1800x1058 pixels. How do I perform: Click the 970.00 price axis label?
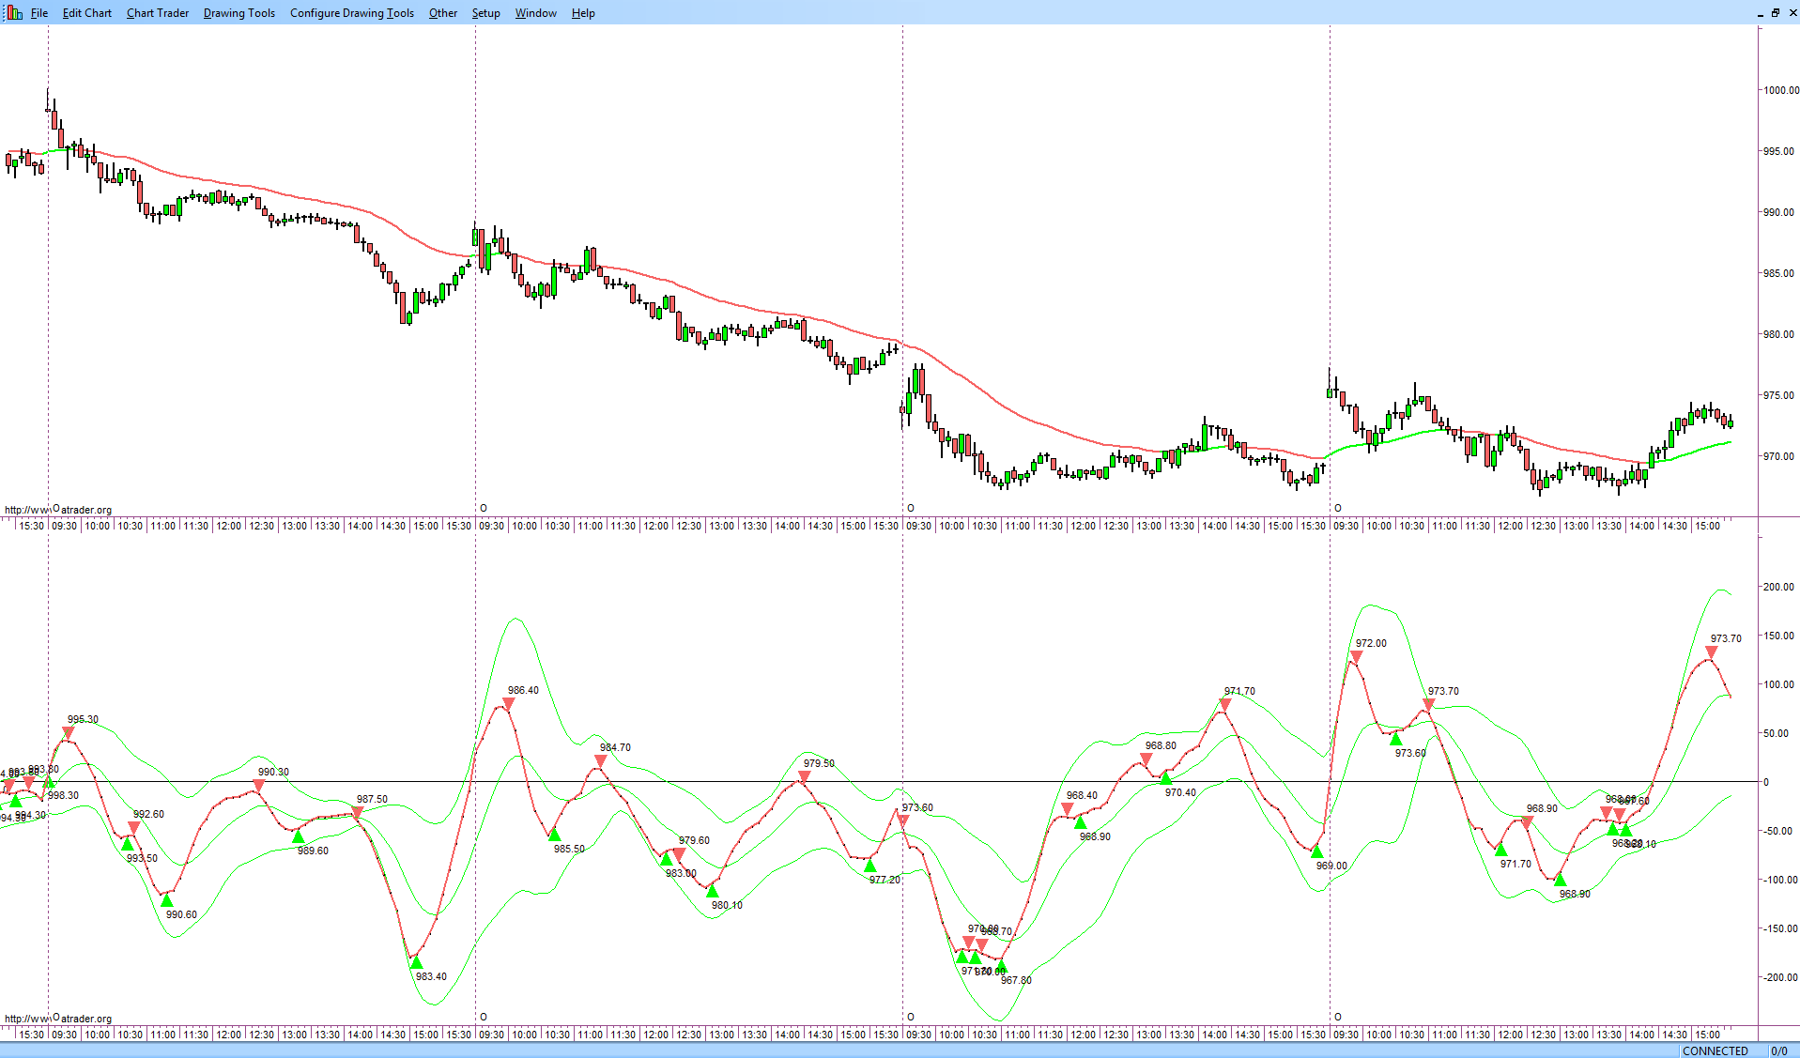click(x=1780, y=456)
